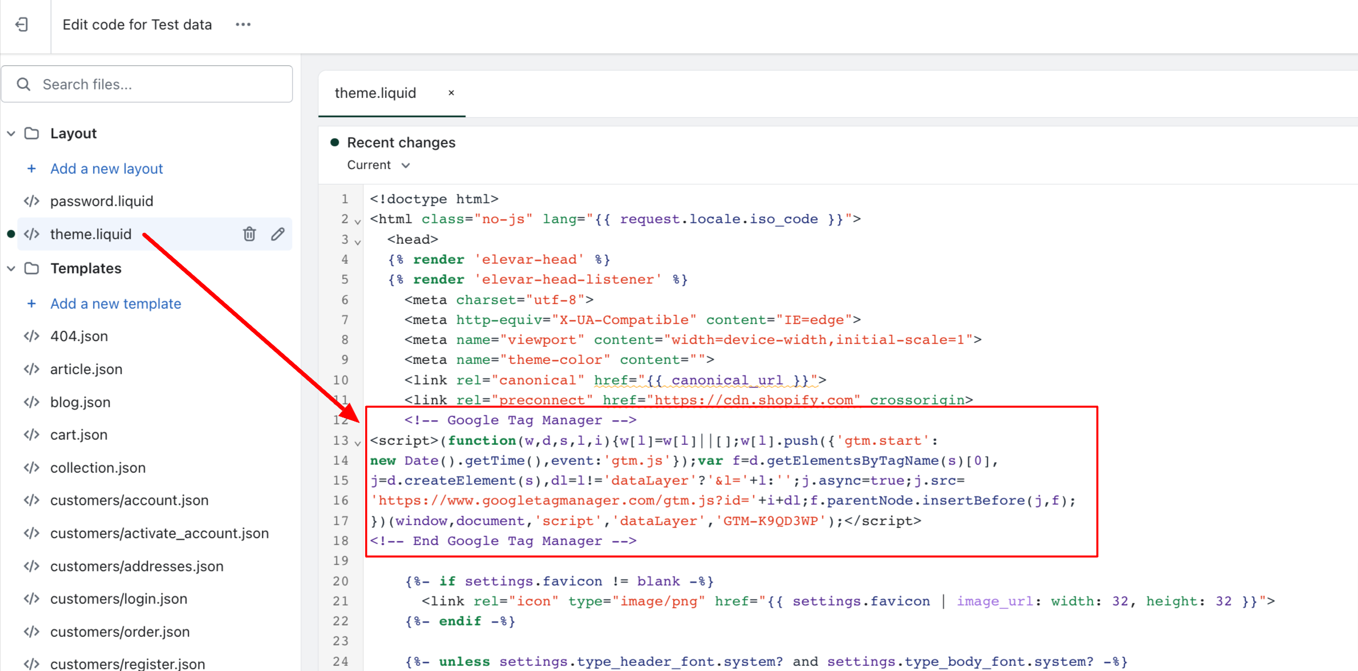Fold the script block at line 13

(x=358, y=443)
